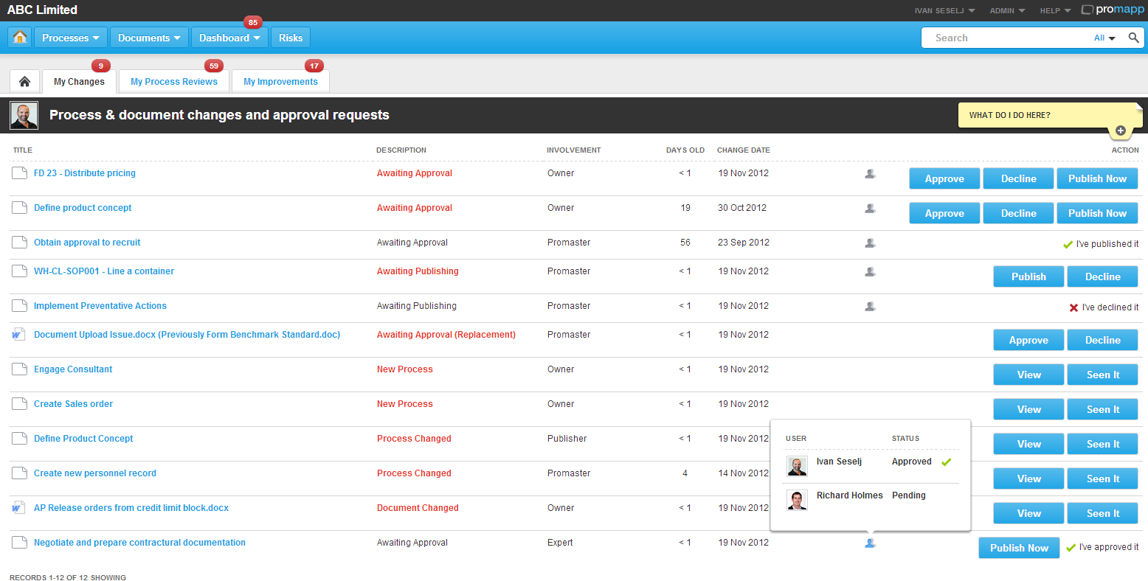The image size is (1148, 581).
Task: Approve the FD 23 - Distribute pricing change
Action: (944, 178)
